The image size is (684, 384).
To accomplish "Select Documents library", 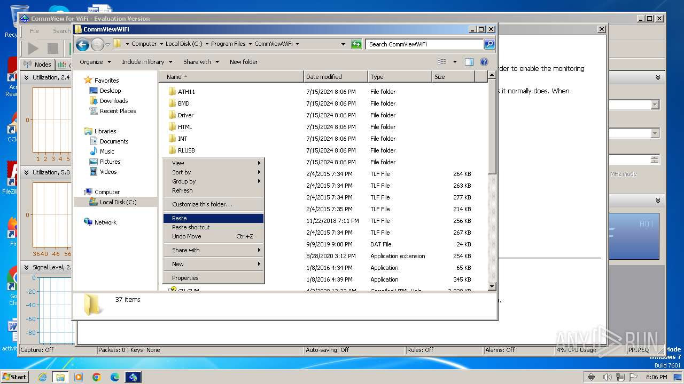I will 114,141.
